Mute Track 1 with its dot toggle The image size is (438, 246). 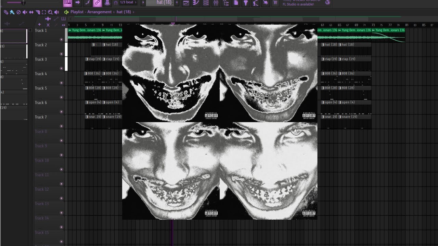(x=62, y=39)
